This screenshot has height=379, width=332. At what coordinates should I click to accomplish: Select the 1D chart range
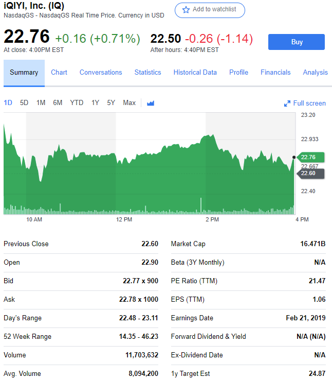coord(8,102)
